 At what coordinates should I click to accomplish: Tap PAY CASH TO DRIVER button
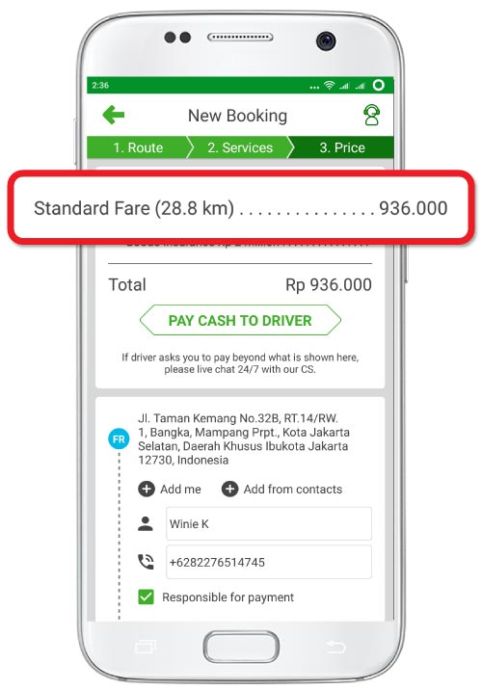click(x=240, y=320)
